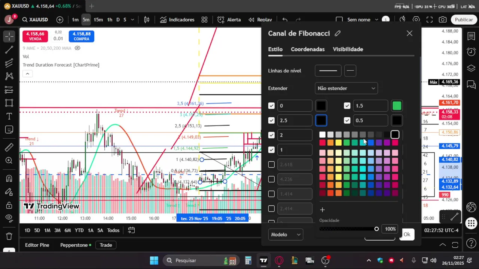This screenshot has height=269, width=479.
Task: Pick white in the color palette
Action: (322, 134)
